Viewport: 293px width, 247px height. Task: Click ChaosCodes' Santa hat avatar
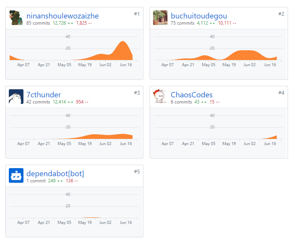click(x=160, y=97)
